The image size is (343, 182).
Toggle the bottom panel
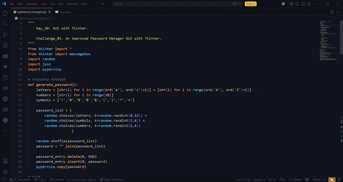click(x=303, y=4)
